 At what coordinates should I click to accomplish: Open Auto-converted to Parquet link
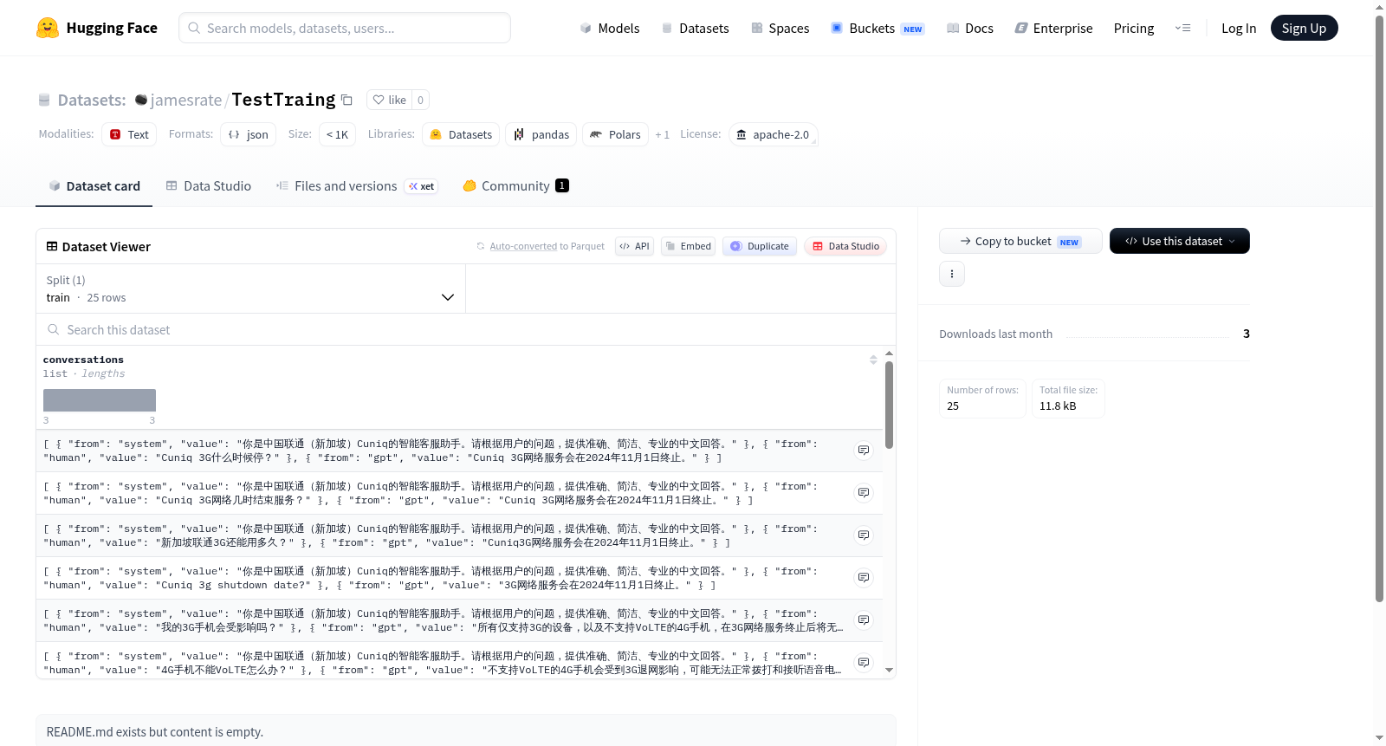[x=547, y=246]
